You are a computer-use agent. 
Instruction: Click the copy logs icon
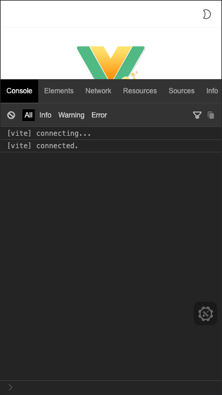pyautogui.click(x=211, y=115)
